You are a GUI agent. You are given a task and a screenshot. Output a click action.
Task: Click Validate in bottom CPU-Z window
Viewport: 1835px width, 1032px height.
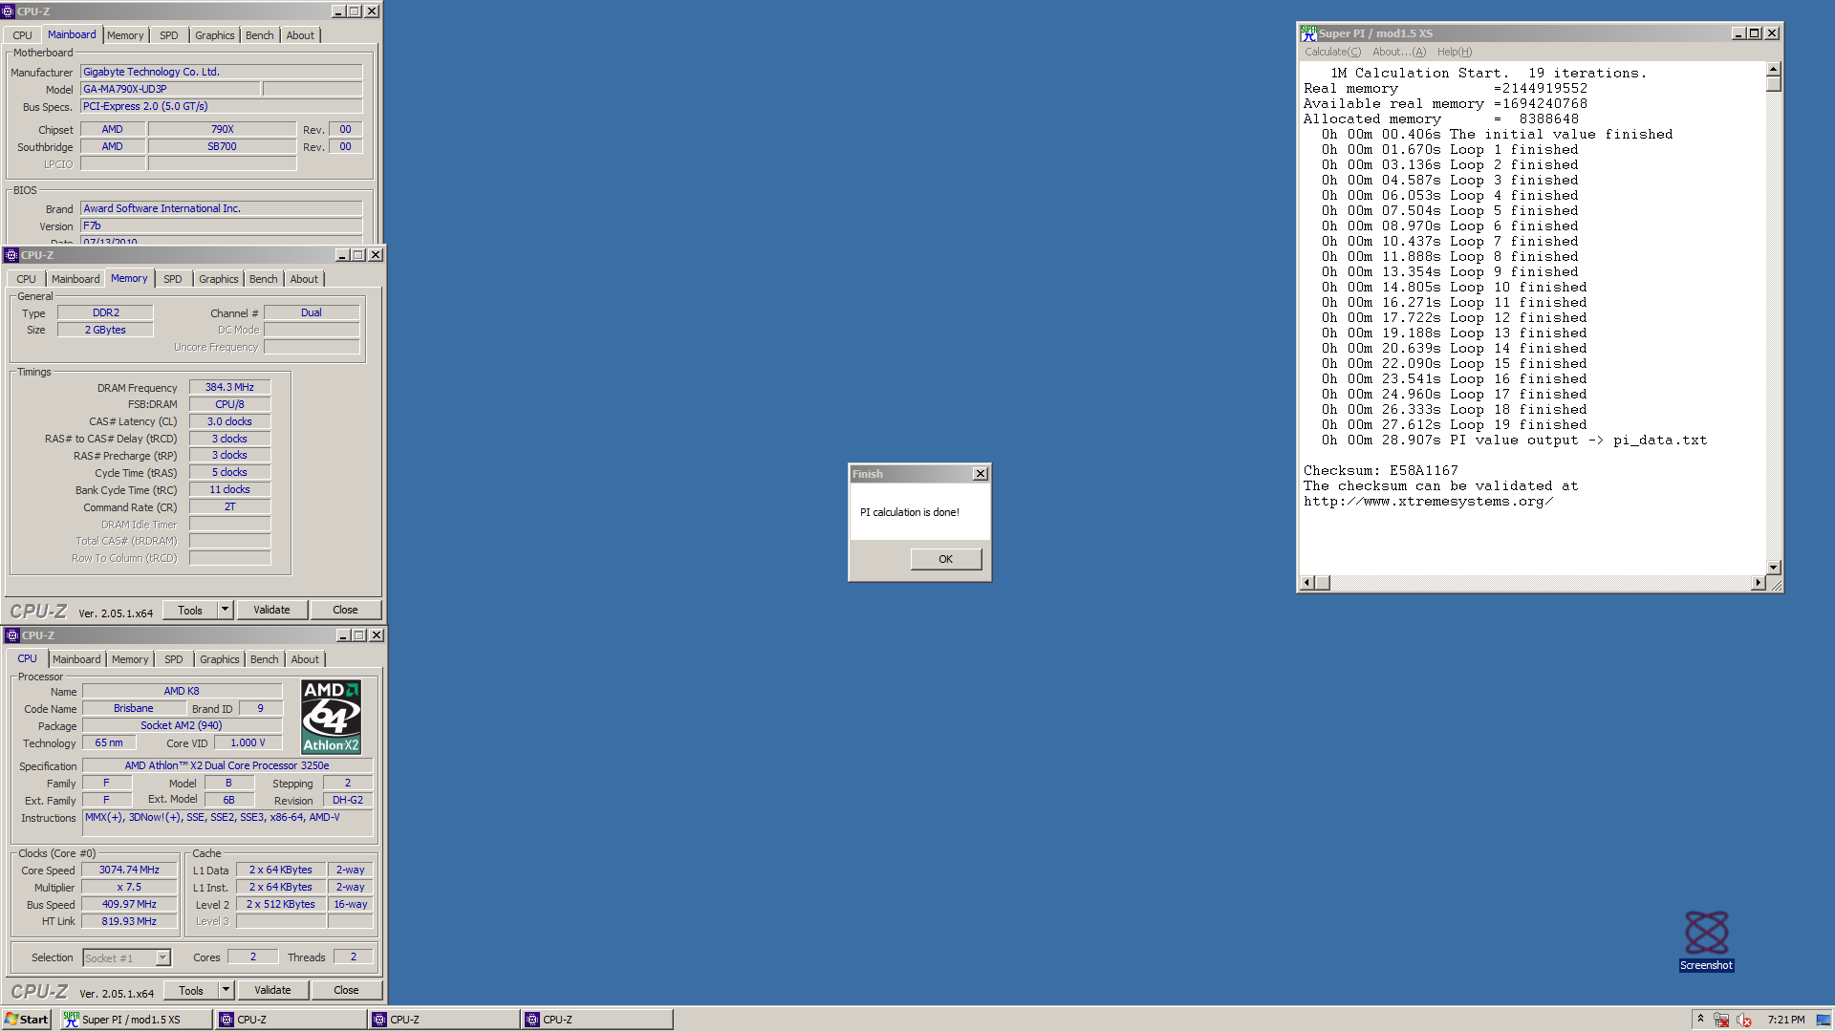click(x=272, y=991)
